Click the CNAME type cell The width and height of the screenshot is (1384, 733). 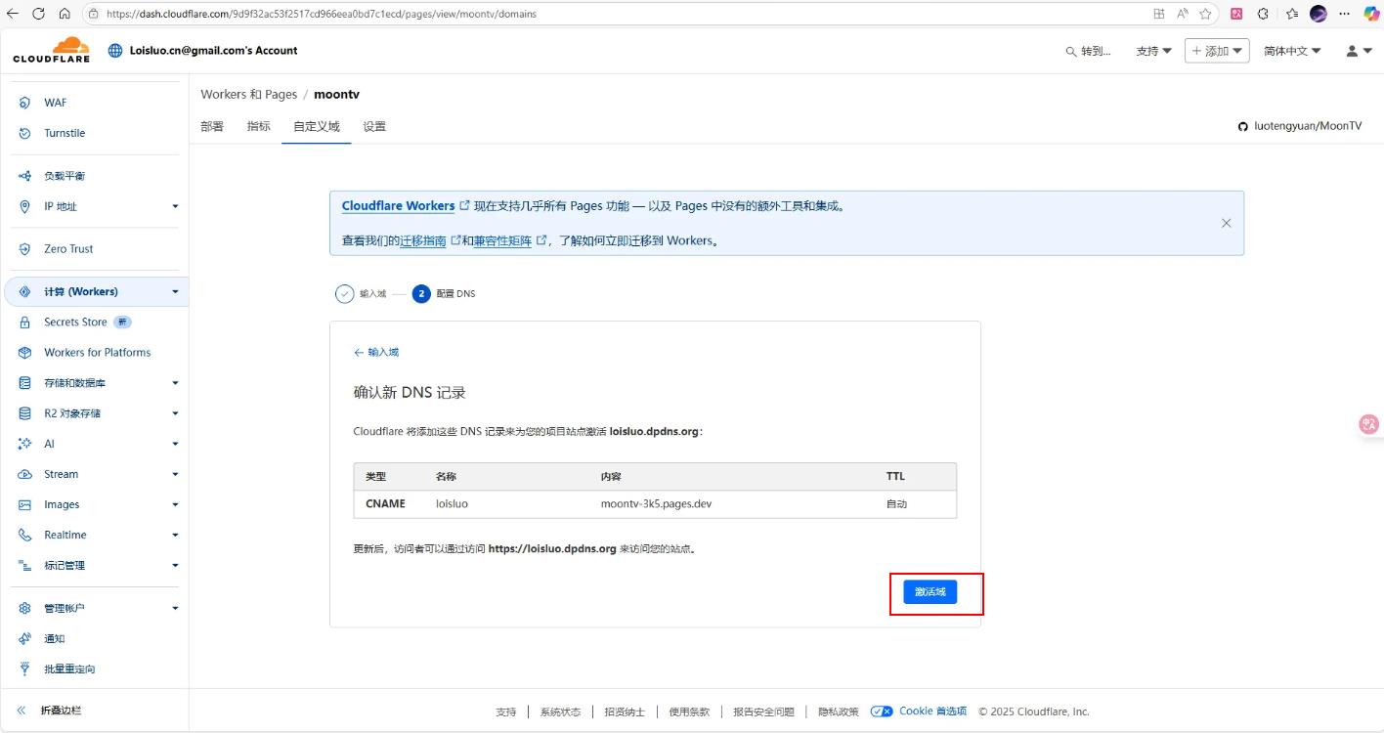point(385,504)
